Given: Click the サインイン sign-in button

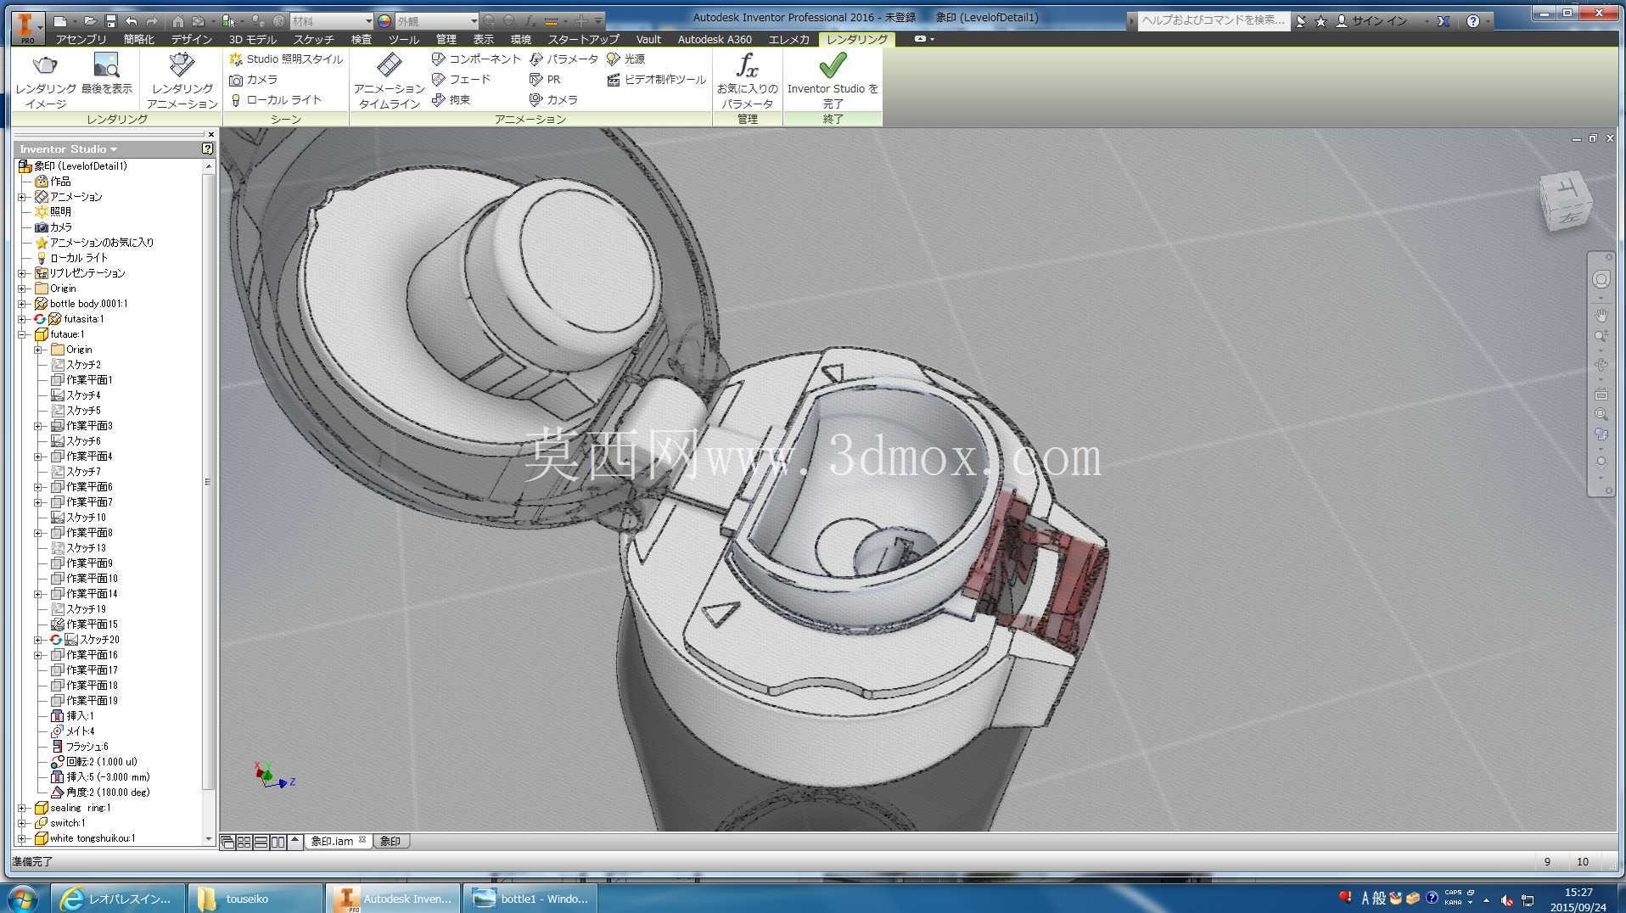Looking at the screenshot, I should point(1373,21).
